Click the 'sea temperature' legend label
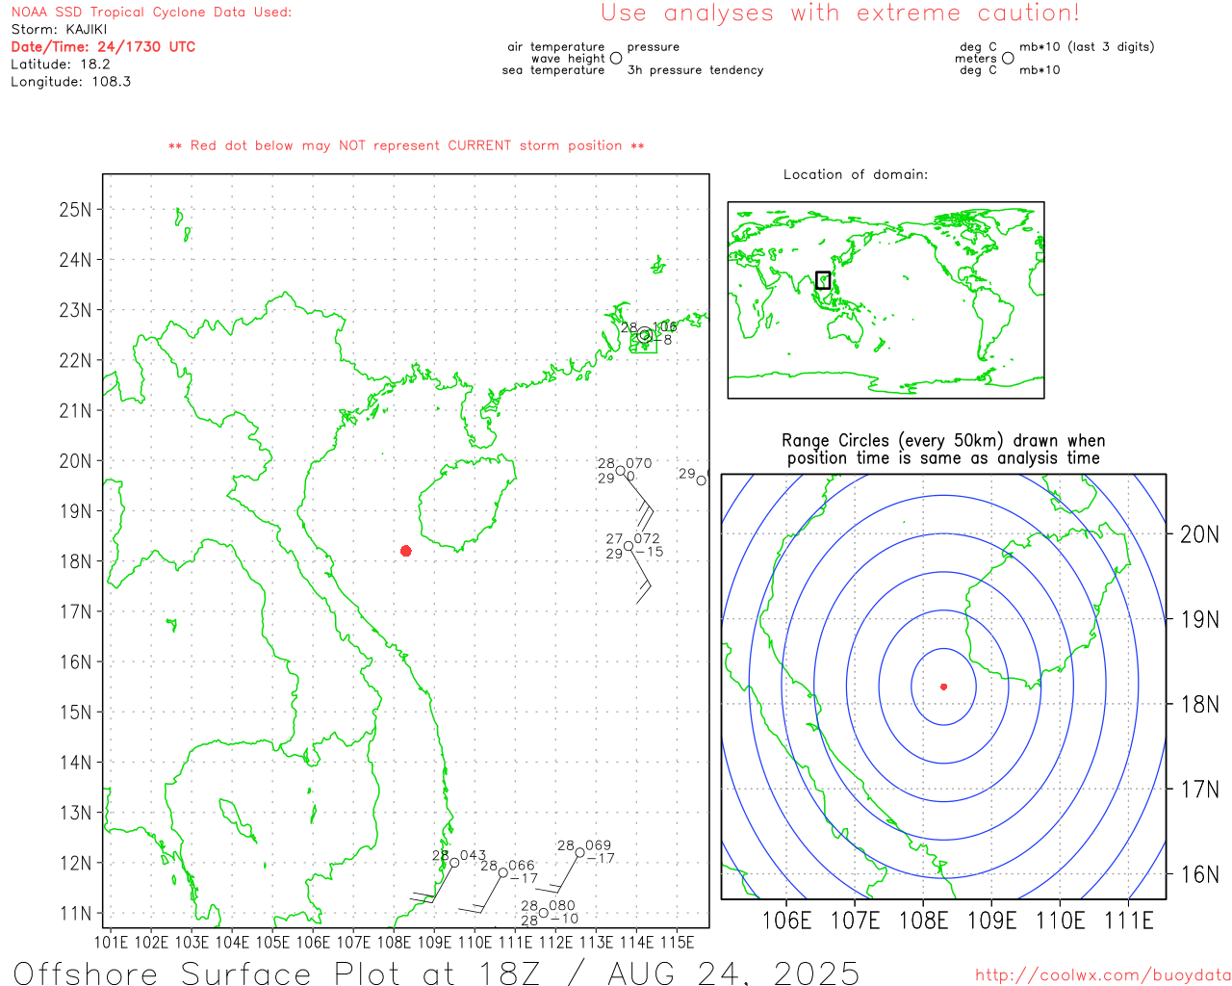This screenshot has width=1232, height=986. click(553, 70)
